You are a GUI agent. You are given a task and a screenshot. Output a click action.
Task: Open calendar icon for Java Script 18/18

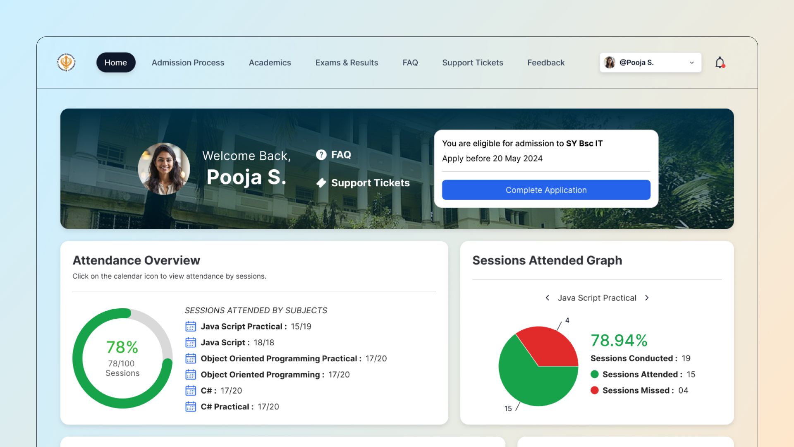tap(191, 343)
